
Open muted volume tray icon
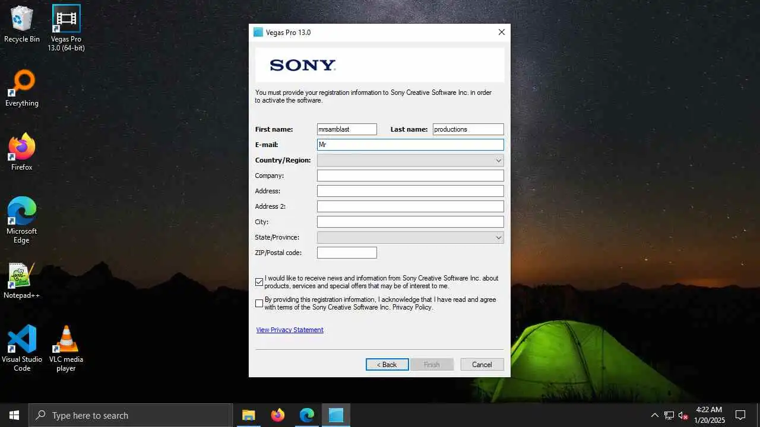(x=683, y=415)
